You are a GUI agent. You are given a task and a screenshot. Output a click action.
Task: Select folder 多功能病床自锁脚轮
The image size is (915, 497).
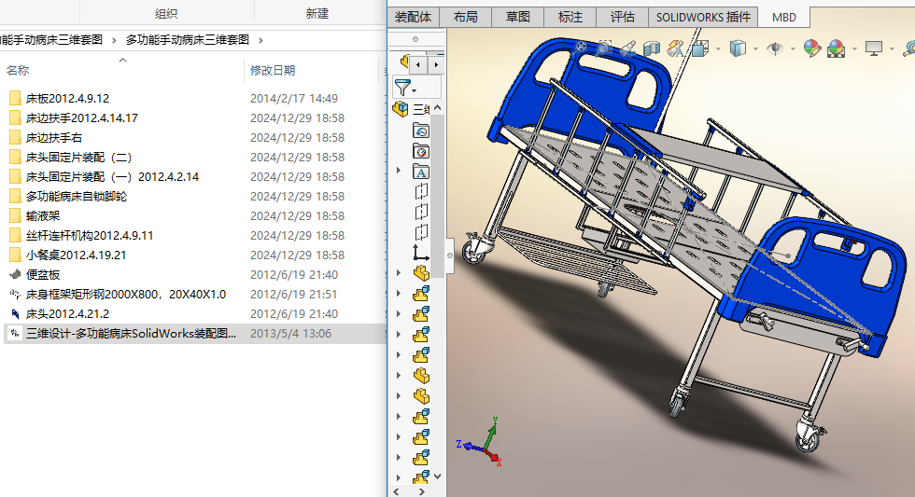point(76,197)
